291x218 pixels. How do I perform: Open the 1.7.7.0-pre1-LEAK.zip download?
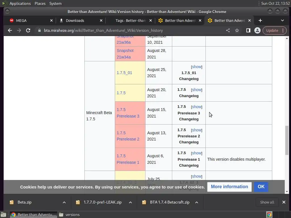[103, 202]
